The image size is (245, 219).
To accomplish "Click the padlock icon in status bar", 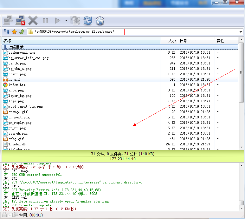I will coord(4,215).
